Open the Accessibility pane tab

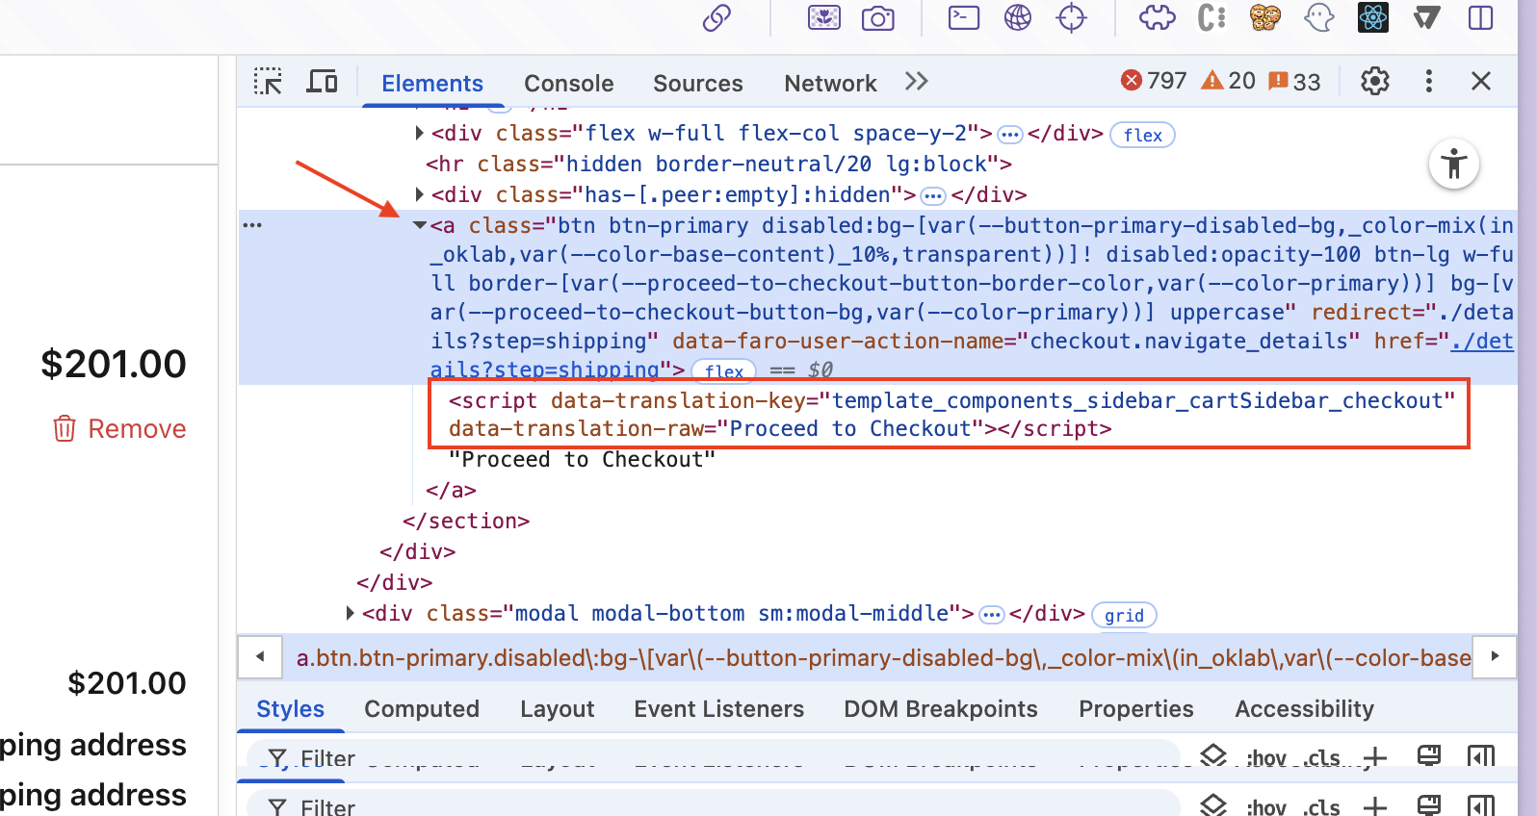[x=1305, y=709]
